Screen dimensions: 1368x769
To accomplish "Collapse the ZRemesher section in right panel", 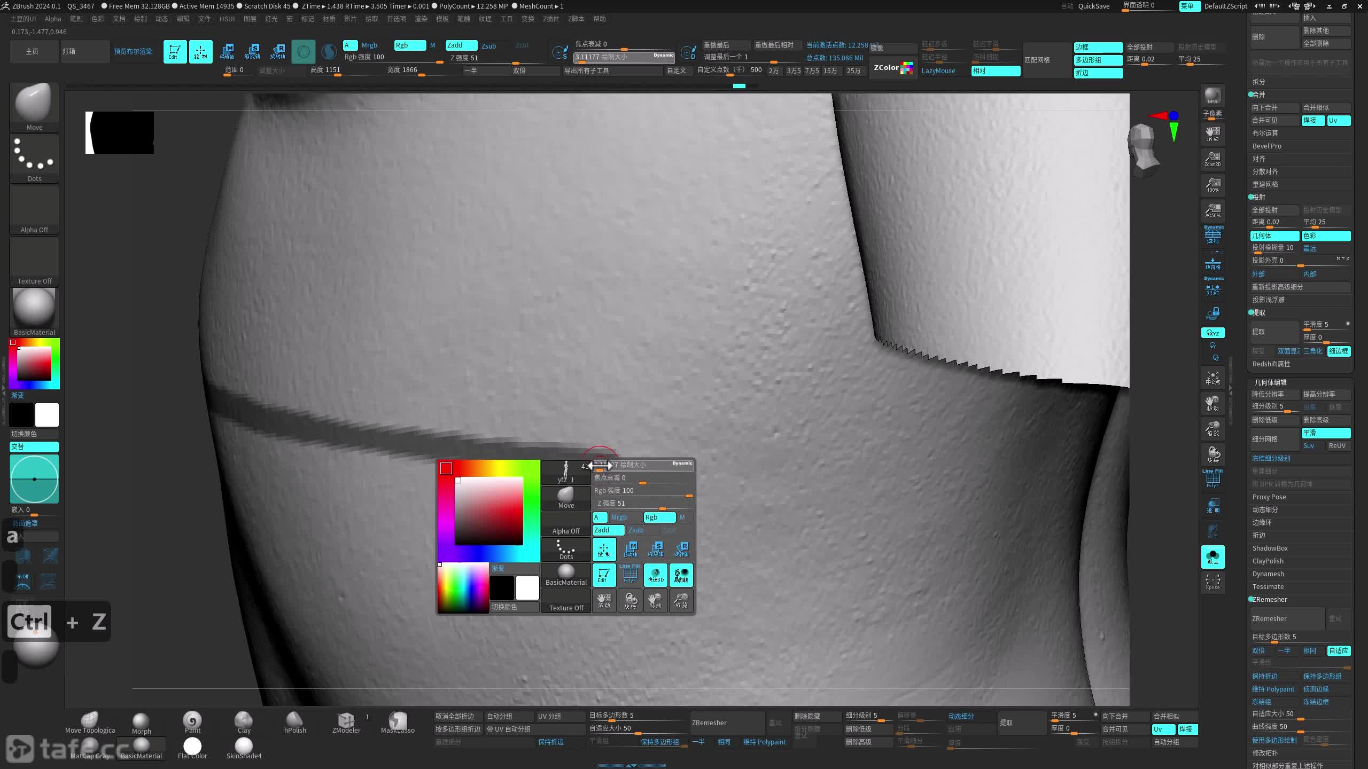I will coord(1269,599).
